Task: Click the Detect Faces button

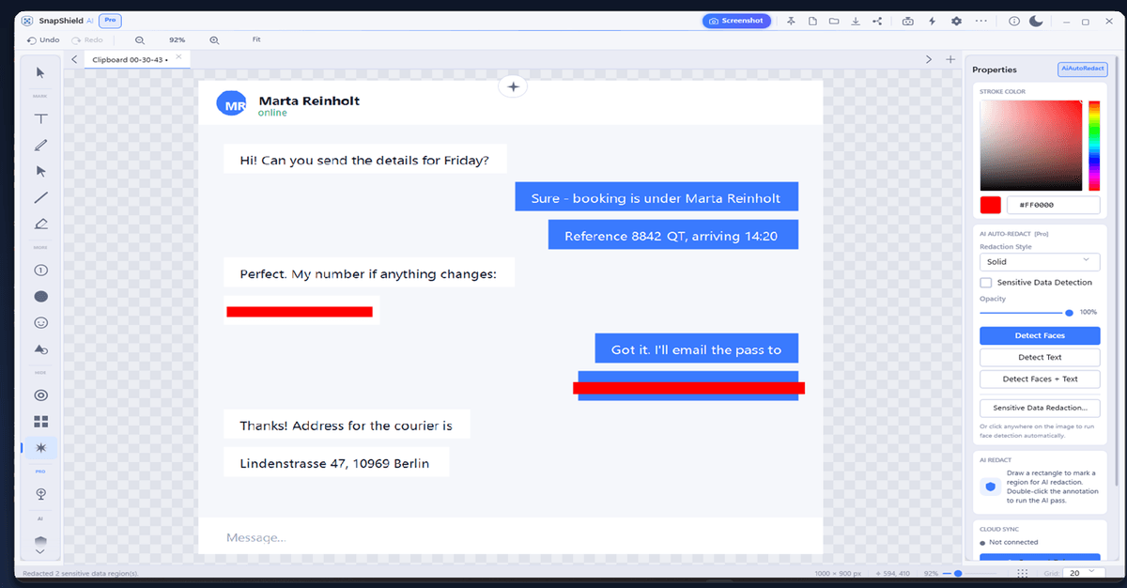Action: click(x=1040, y=335)
